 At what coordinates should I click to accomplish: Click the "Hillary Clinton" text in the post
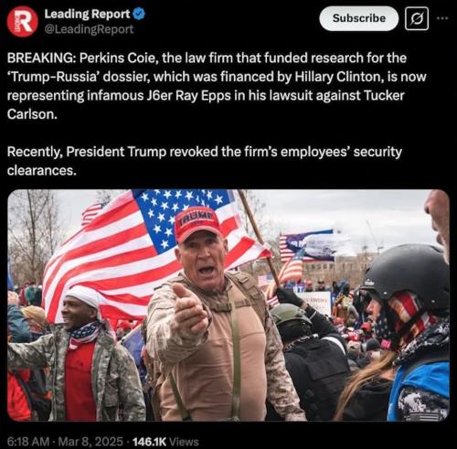point(338,77)
